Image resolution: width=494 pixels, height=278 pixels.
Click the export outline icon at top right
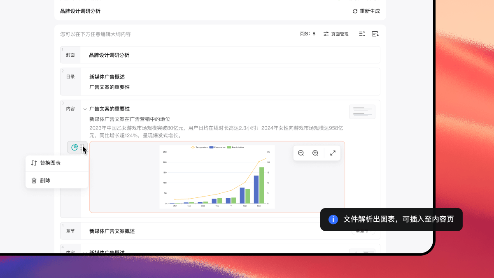click(375, 34)
